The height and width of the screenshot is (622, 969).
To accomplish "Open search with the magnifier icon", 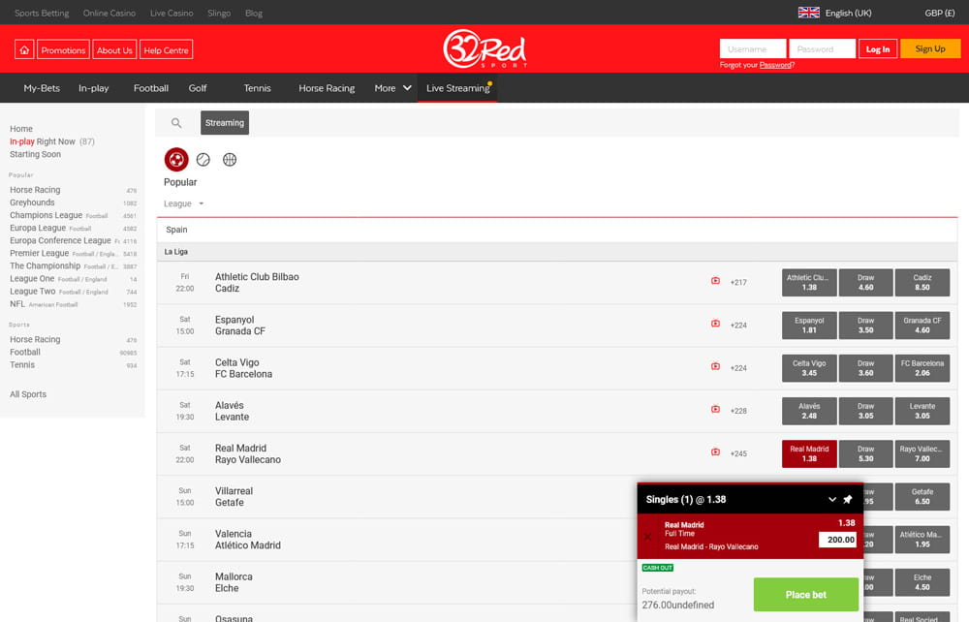I will click(176, 124).
